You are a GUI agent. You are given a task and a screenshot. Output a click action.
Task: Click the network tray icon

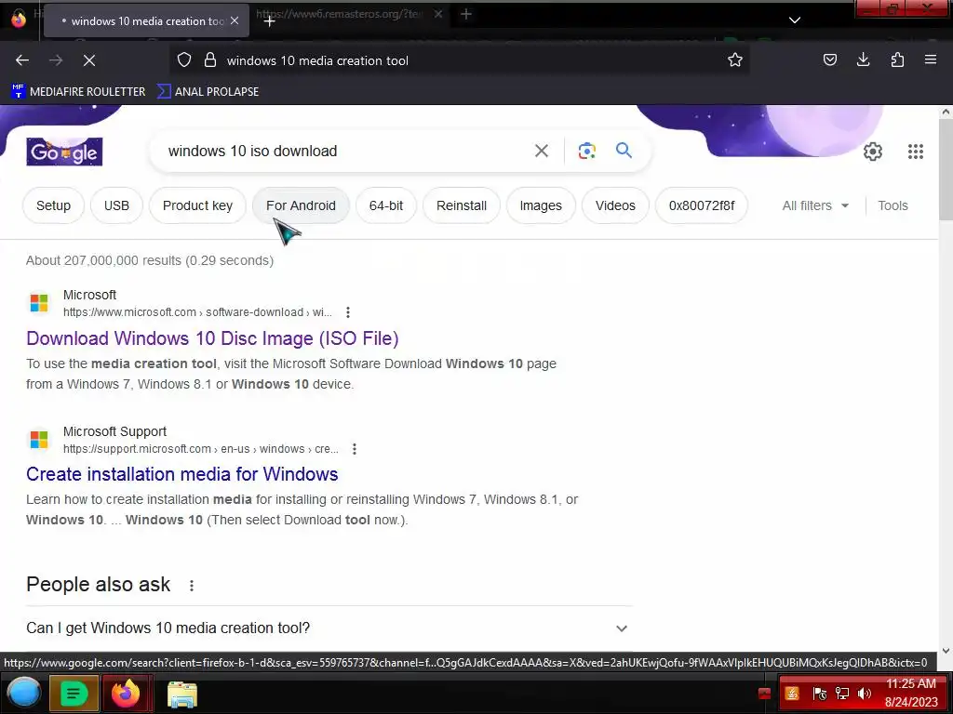click(842, 693)
